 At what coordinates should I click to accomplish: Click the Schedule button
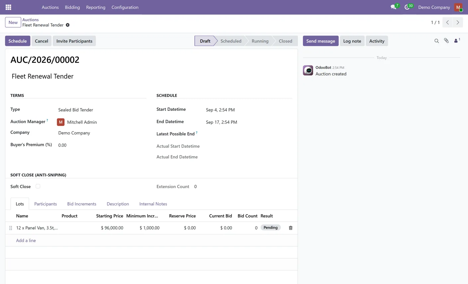pos(18,41)
